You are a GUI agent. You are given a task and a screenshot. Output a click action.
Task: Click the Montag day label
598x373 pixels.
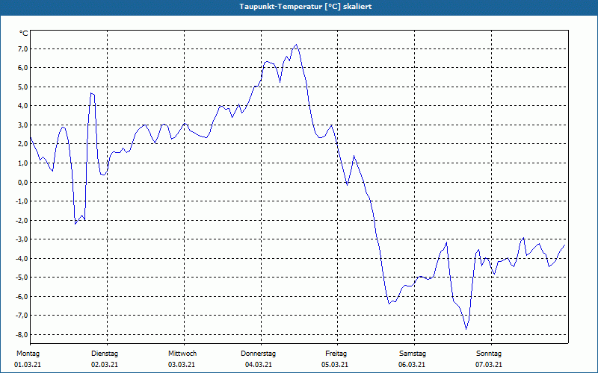(x=28, y=354)
